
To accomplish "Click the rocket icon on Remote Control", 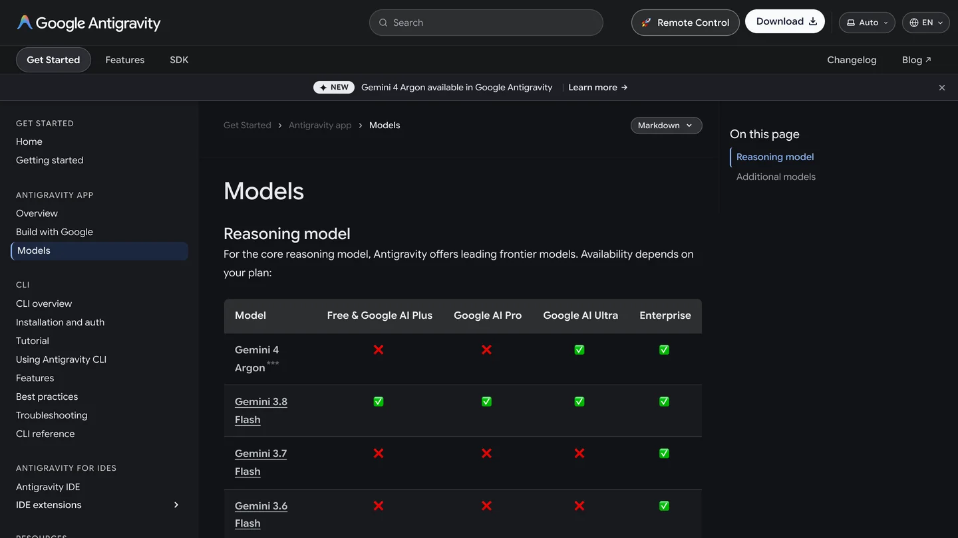I will coord(646,23).
